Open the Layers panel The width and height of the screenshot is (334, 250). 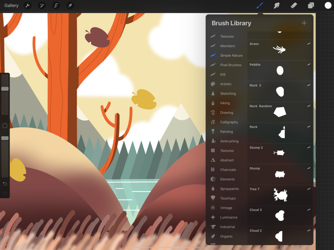pyautogui.click(x=311, y=6)
